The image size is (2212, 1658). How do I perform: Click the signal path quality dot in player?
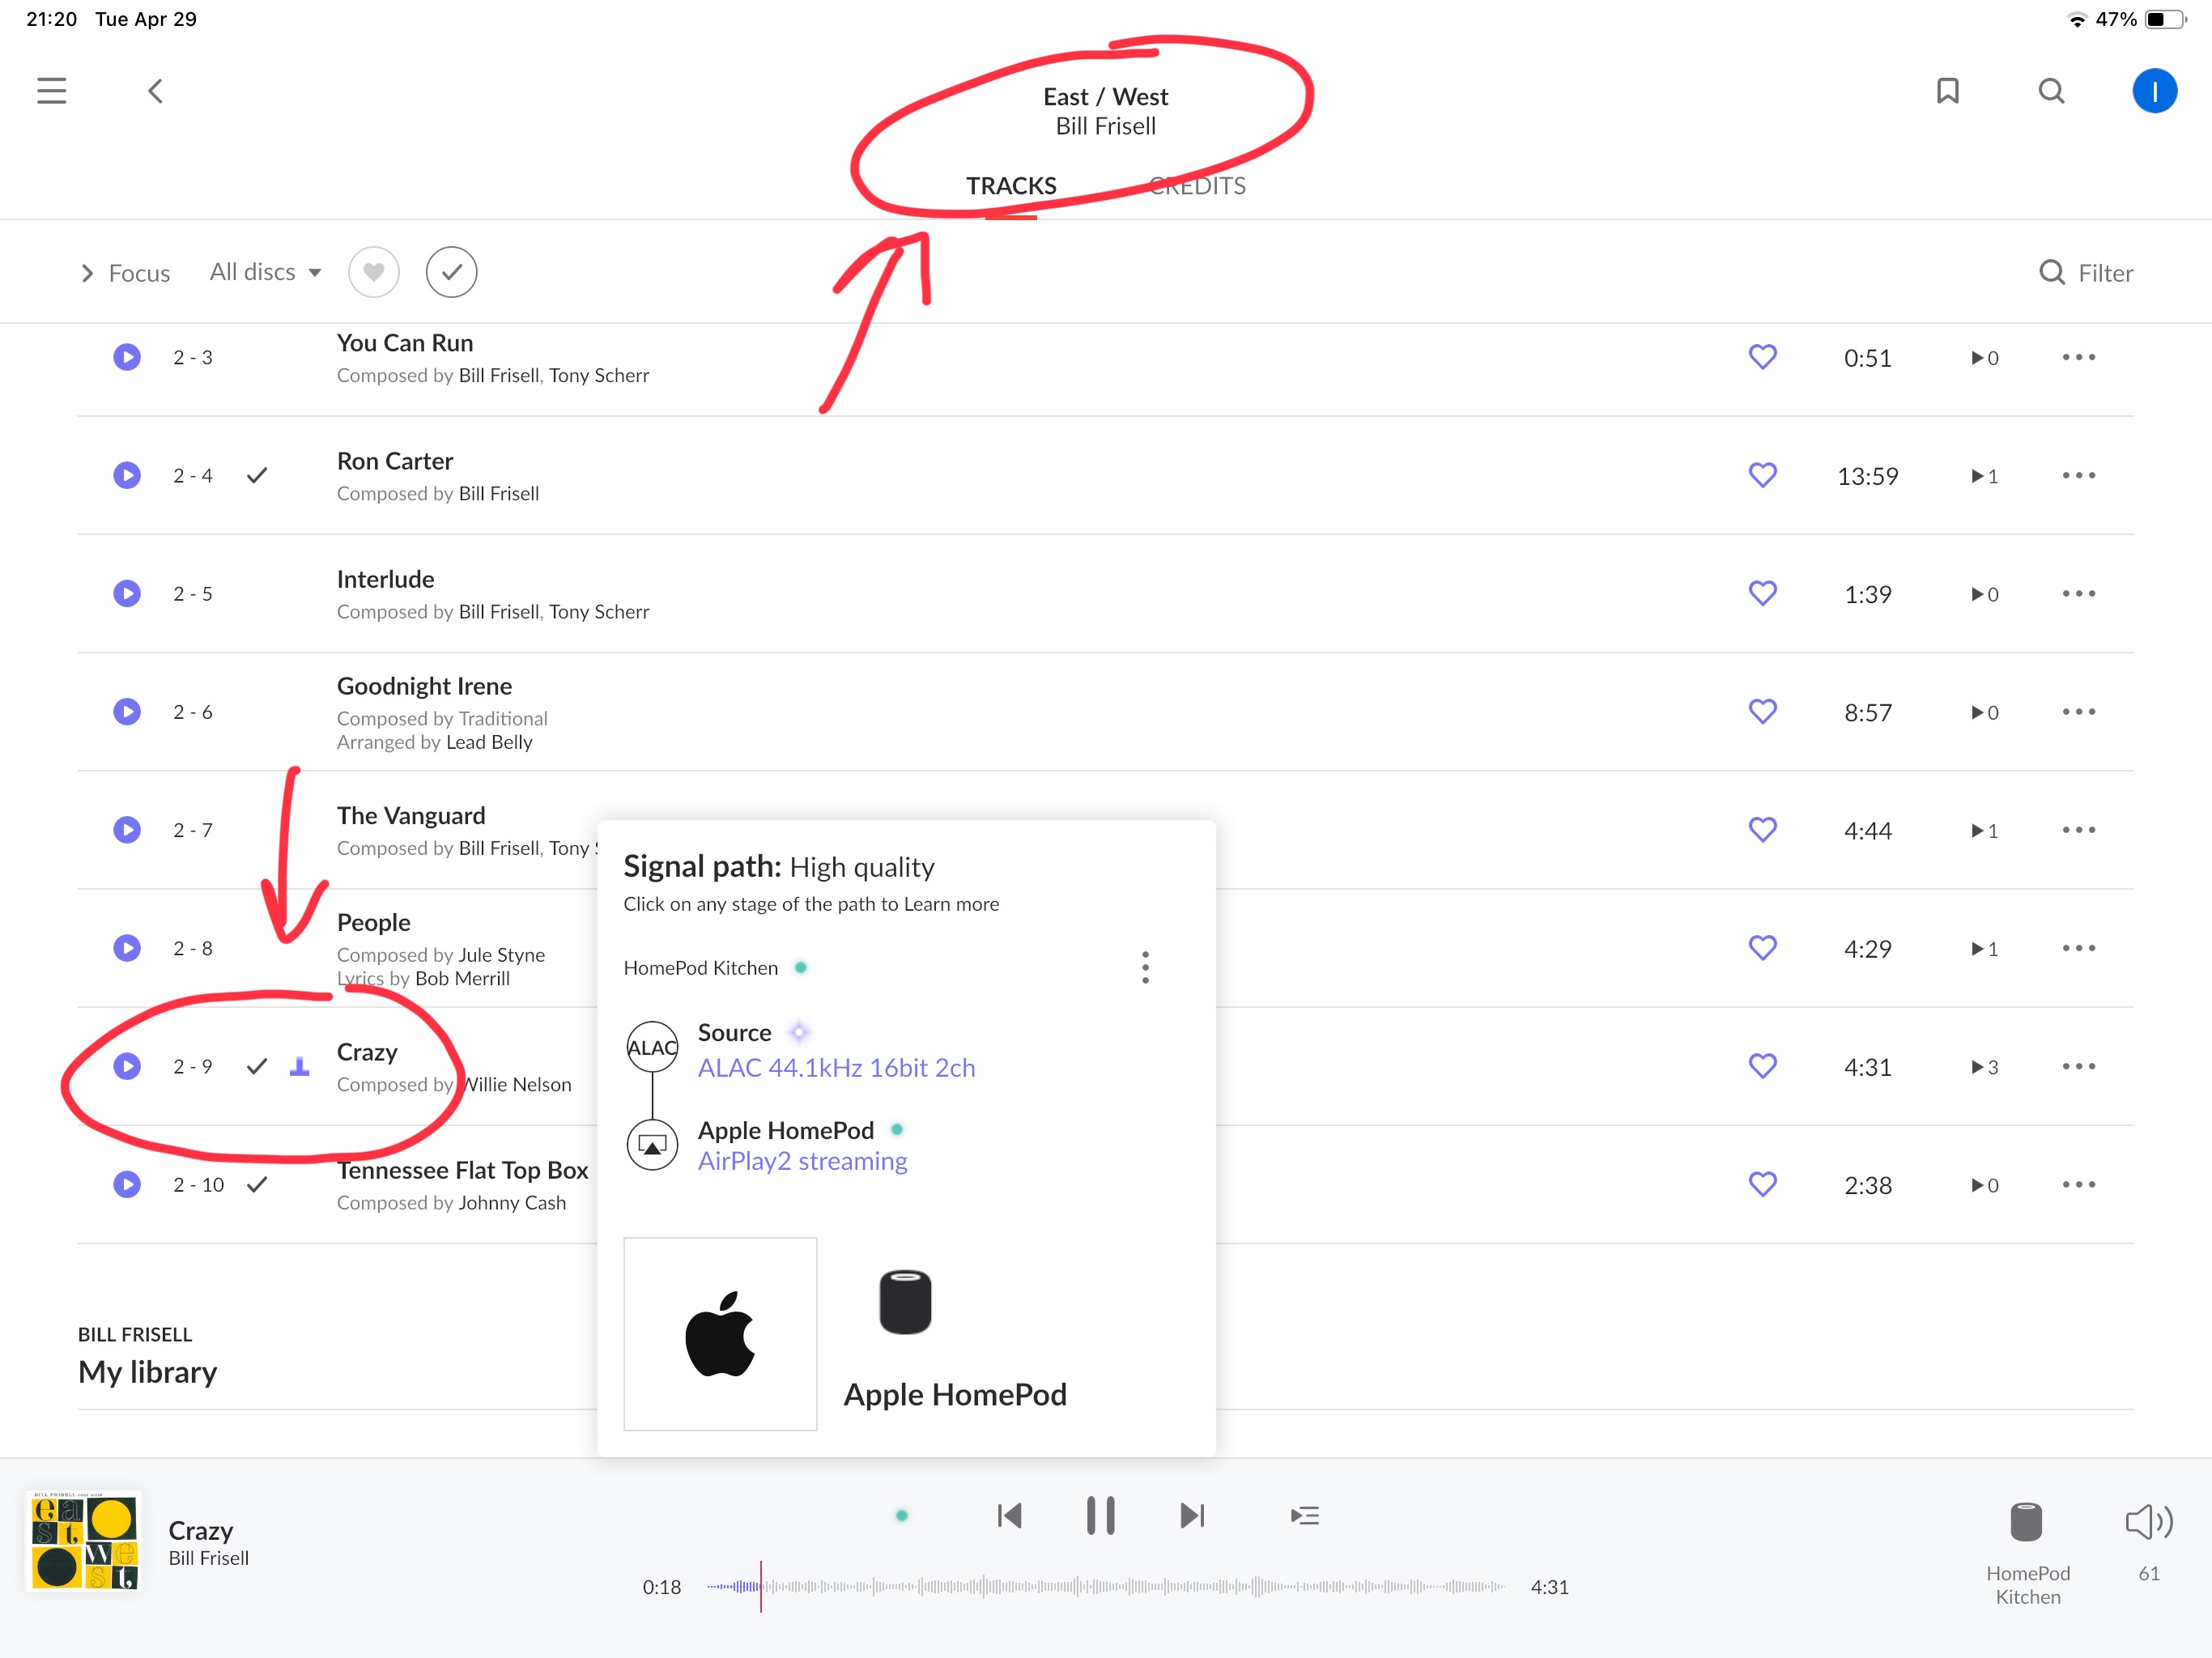(x=902, y=1516)
